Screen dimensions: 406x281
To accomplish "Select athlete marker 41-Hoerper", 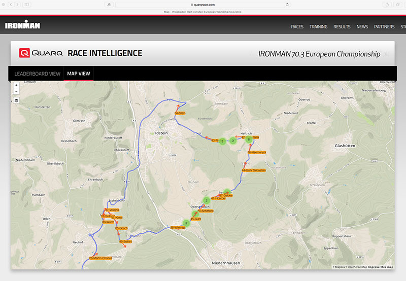I will click(218, 198).
